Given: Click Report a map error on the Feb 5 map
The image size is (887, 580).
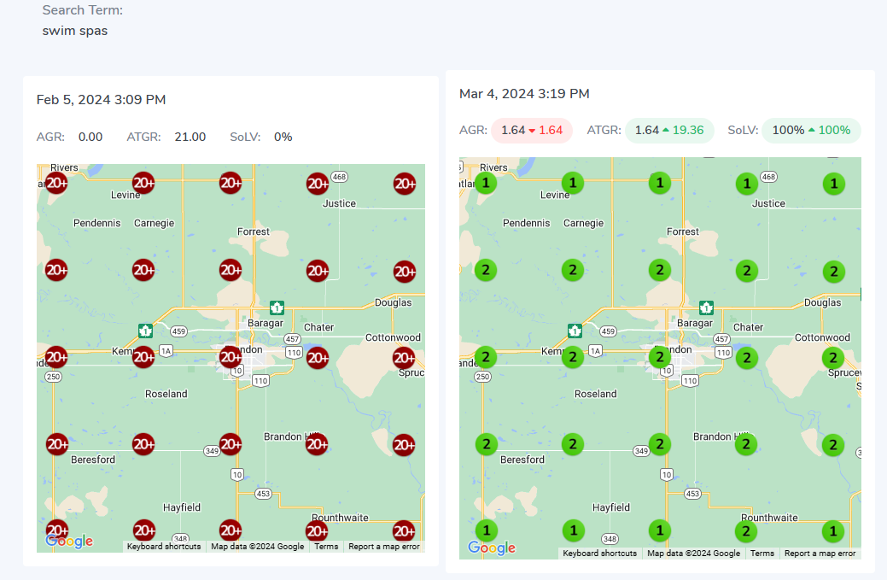Looking at the screenshot, I should point(384,547).
